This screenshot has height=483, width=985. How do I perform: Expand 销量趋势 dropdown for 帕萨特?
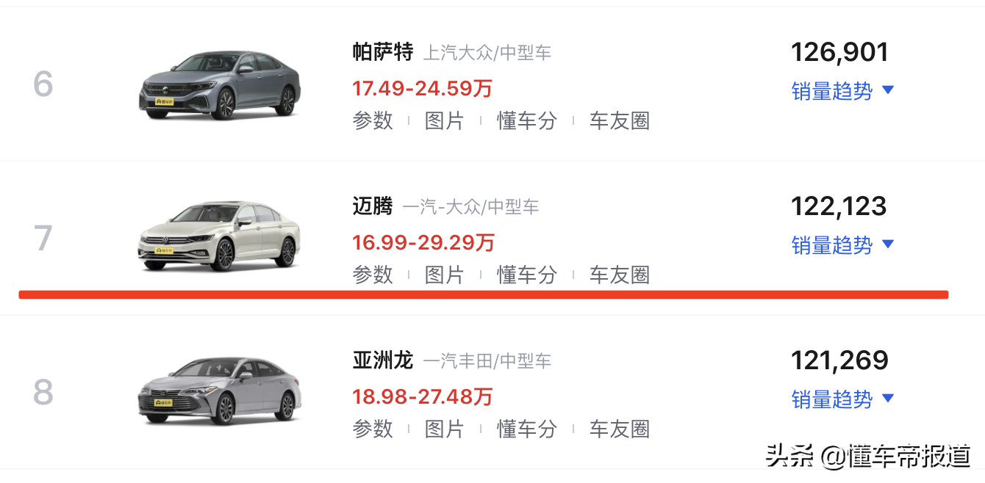842,91
